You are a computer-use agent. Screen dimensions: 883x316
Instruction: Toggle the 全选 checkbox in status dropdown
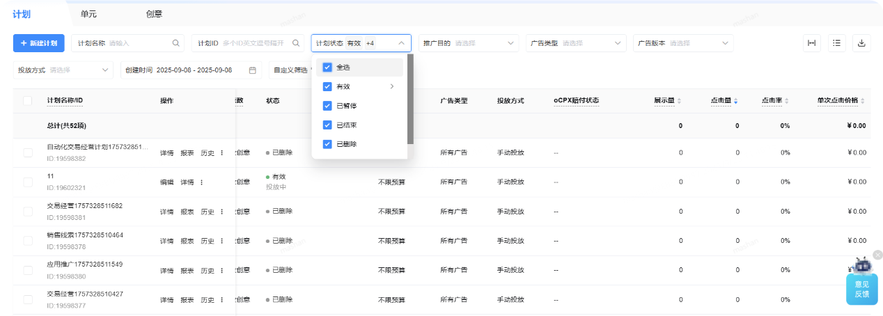327,68
